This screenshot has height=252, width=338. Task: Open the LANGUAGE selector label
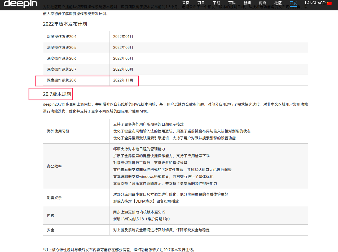pos(315,3)
